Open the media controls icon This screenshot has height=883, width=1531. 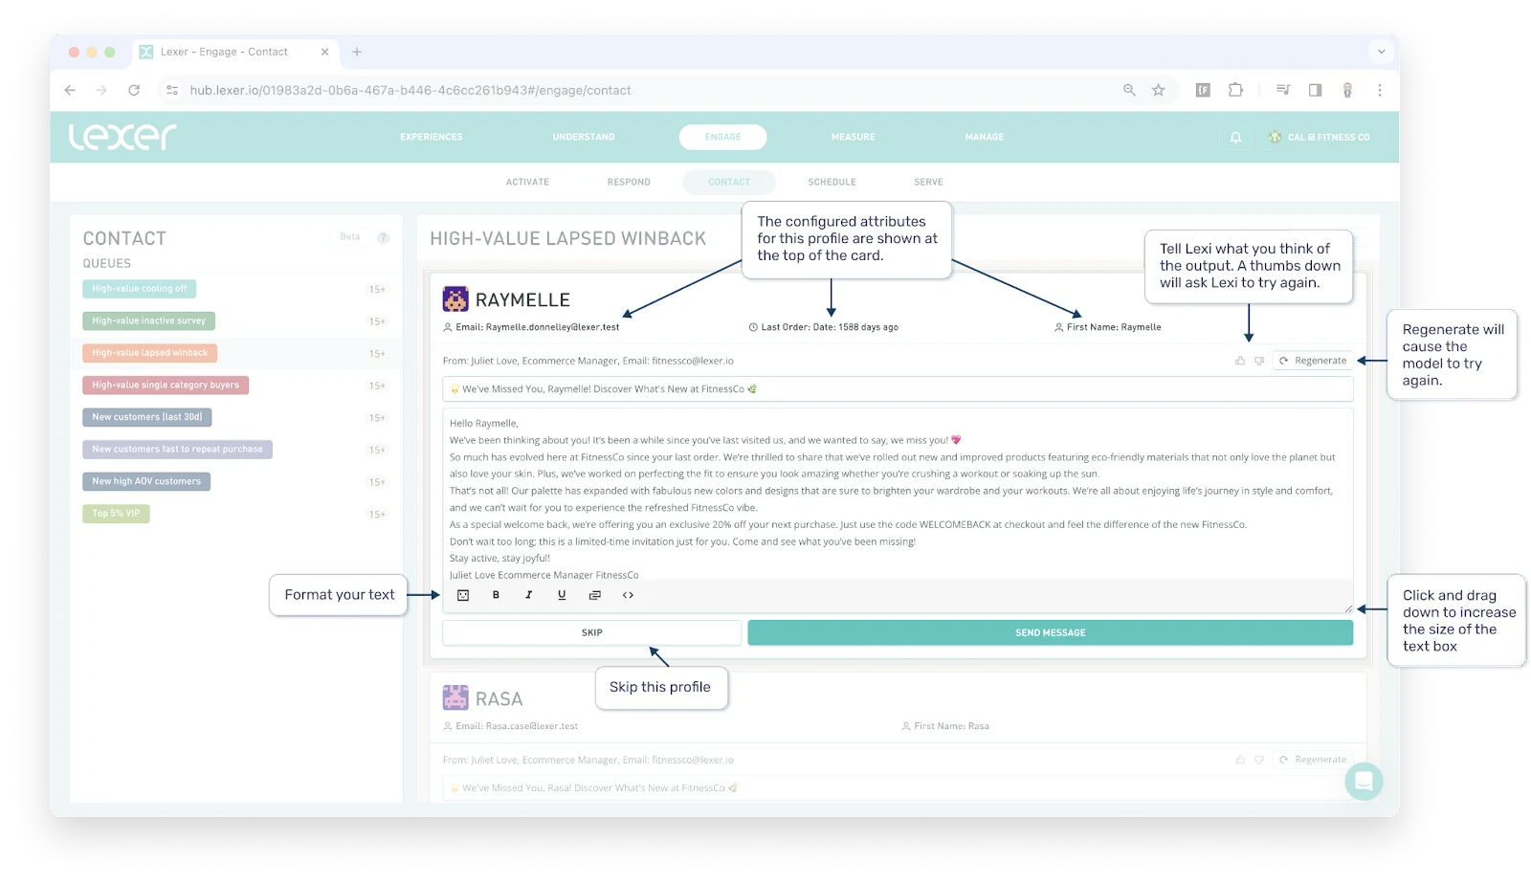[x=1283, y=90]
